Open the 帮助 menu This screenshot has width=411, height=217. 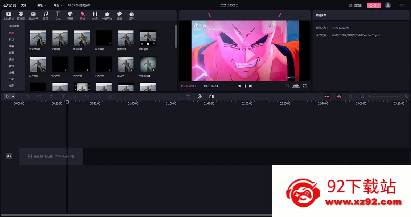[x=58, y=5]
